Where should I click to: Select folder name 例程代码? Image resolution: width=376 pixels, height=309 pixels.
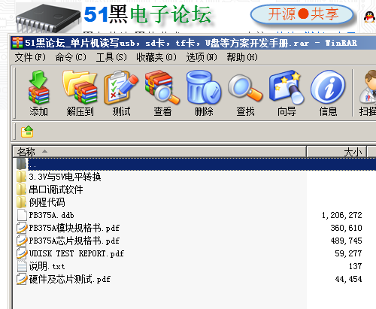pos(47,202)
